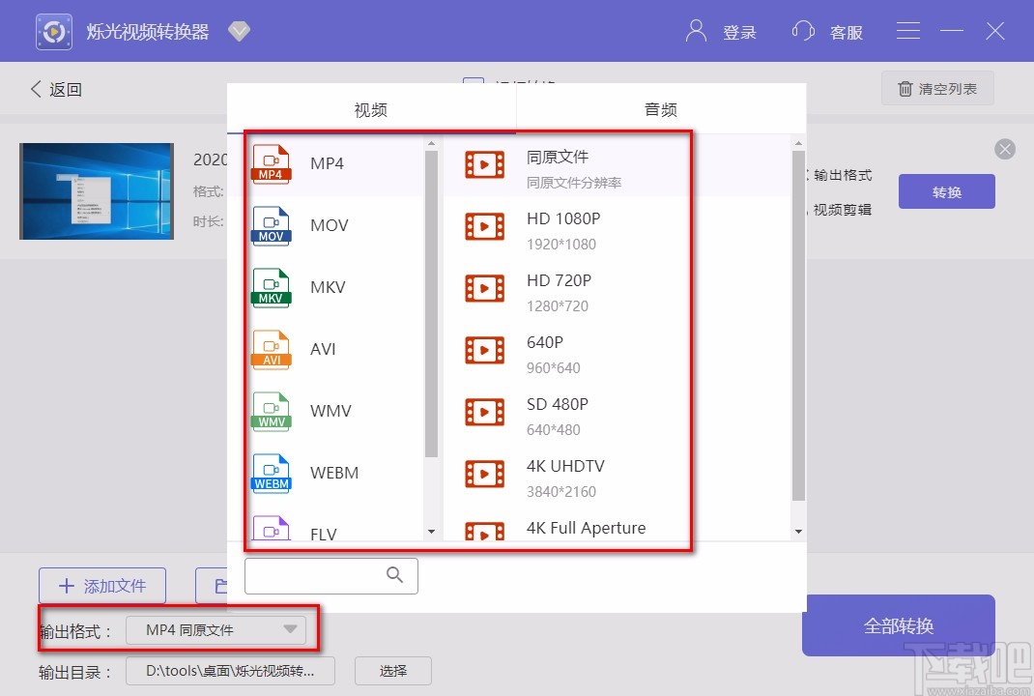
Task: Open the hamburger menu icon
Action: coord(908,31)
